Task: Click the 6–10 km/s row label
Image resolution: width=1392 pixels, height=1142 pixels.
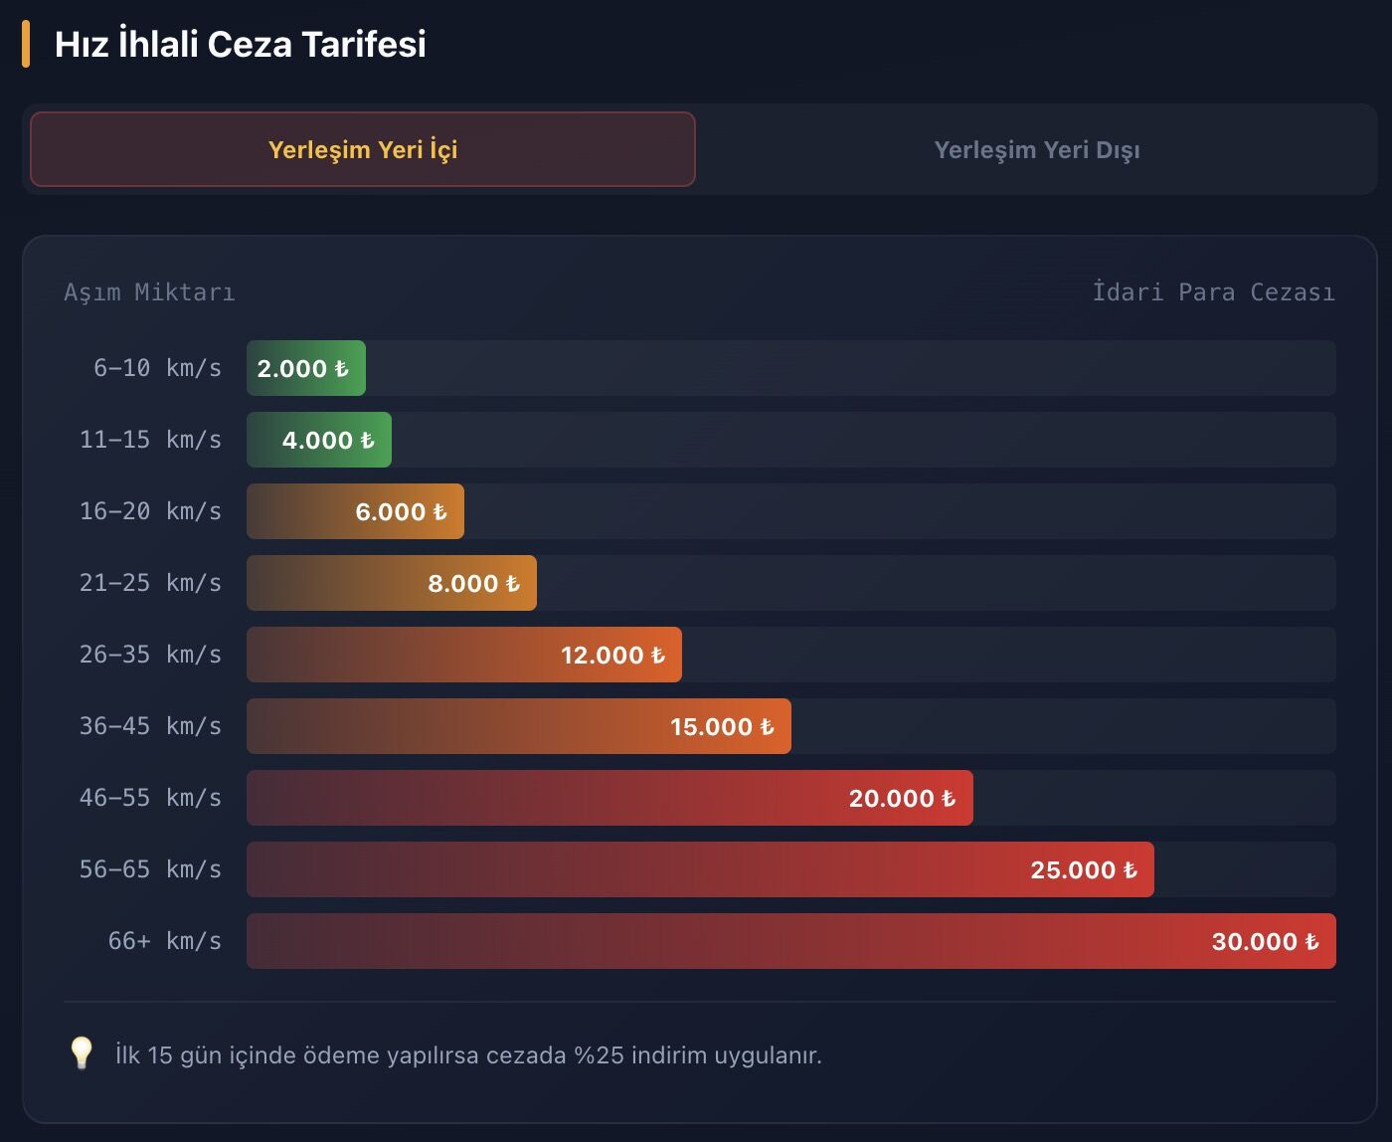Action: click(157, 368)
